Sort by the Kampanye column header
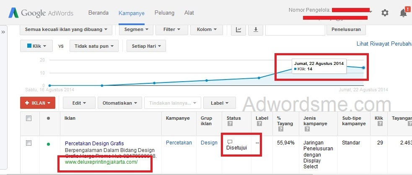This screenshot has width=412, height=175. (177, 118)
